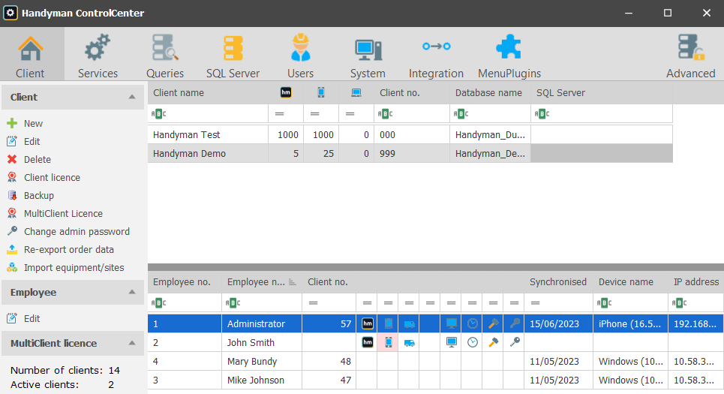Open the Client tab

pos(31,54)
